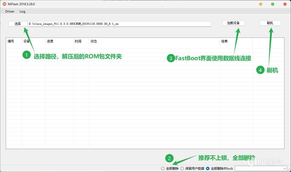Close MiFlash with the red button

(x=285, y=4)
